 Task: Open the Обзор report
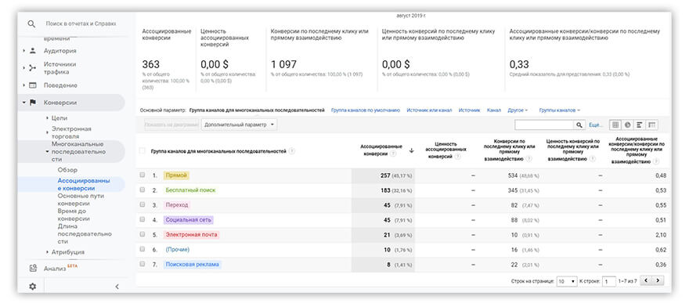click(x=67, y=170)
